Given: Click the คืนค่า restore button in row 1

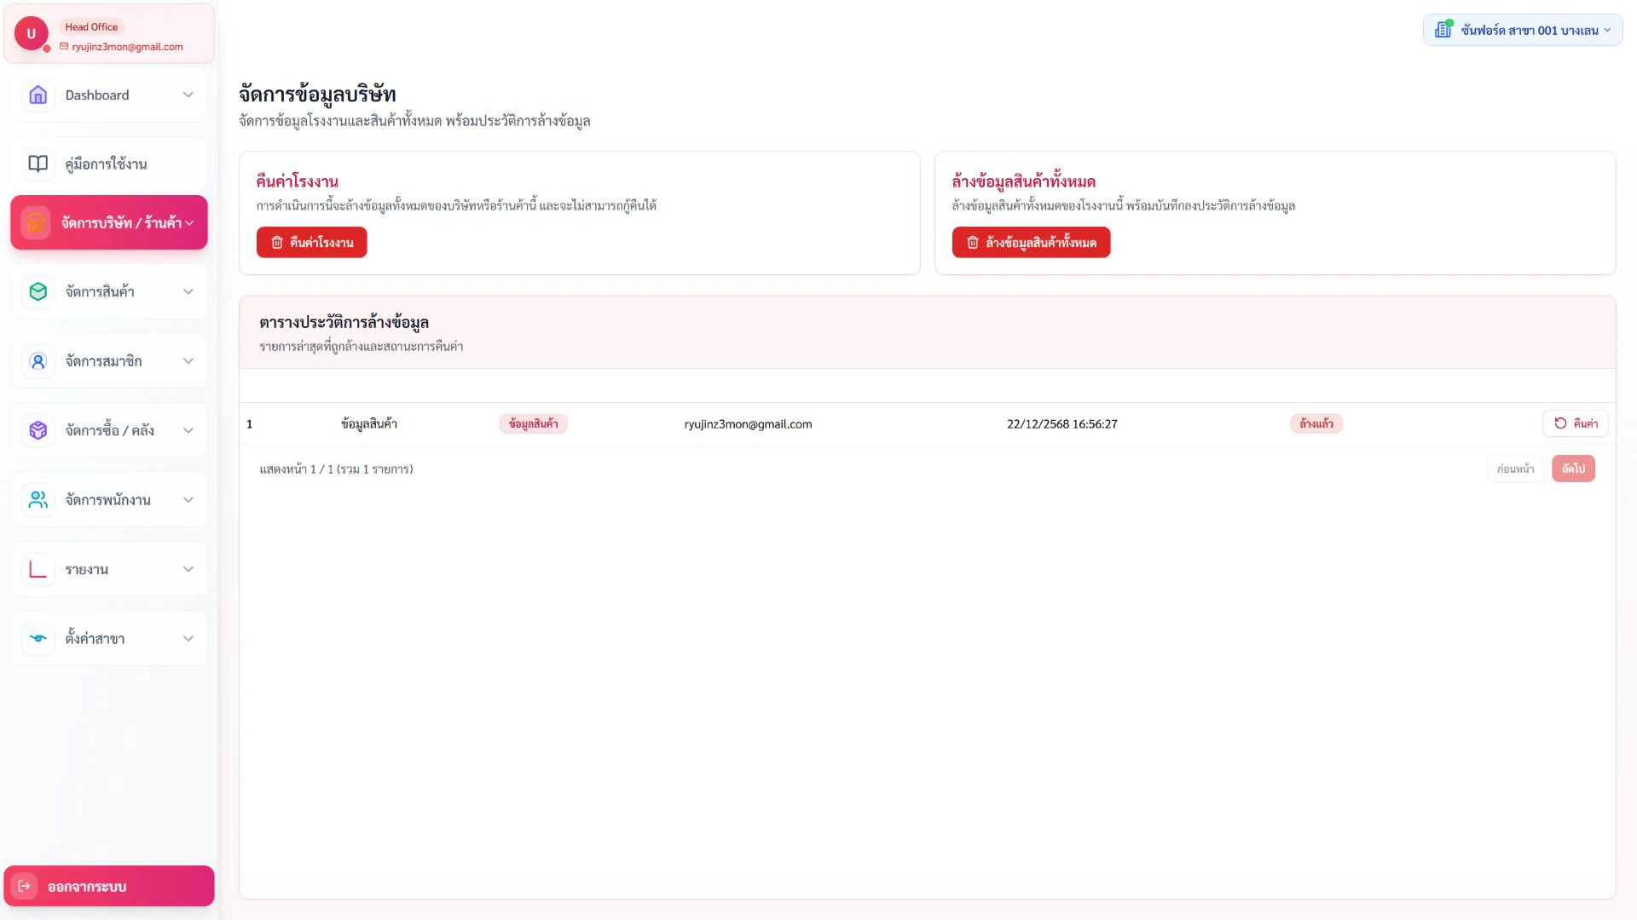Looking at the screenshot, I should [1575, 423].
